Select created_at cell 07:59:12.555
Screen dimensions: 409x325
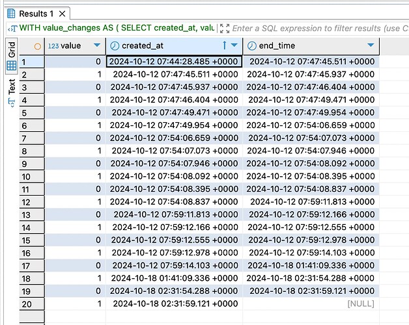coord(175,240)
